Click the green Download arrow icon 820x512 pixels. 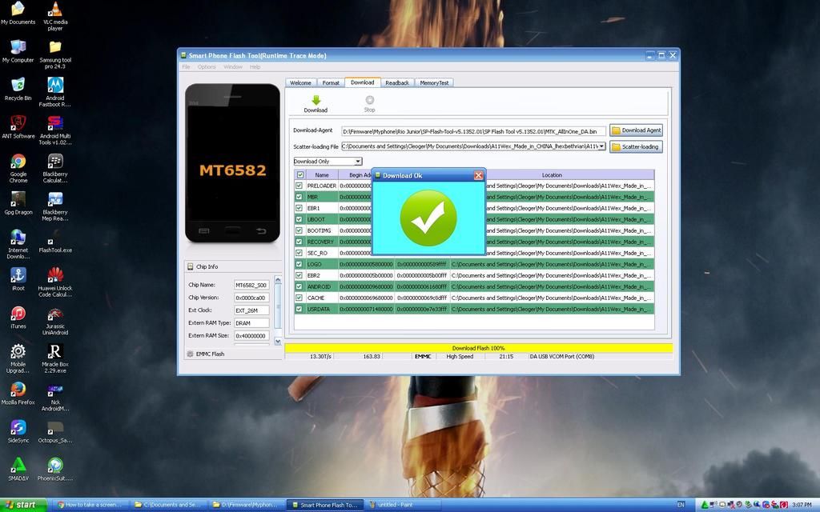316,101
